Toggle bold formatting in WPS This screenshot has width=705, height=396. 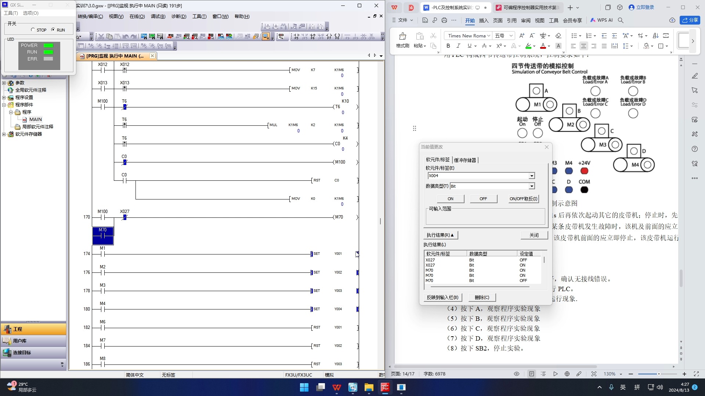[x=448, y=46]
